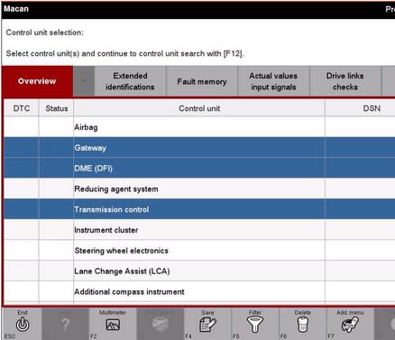
Task: Switch to the Overview tab
Action: point(37,81)
